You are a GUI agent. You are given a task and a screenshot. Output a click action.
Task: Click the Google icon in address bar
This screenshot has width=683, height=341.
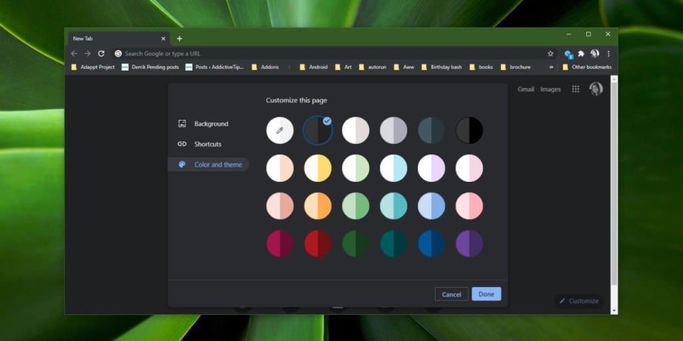pyautogui.click(x=118, y=53)
